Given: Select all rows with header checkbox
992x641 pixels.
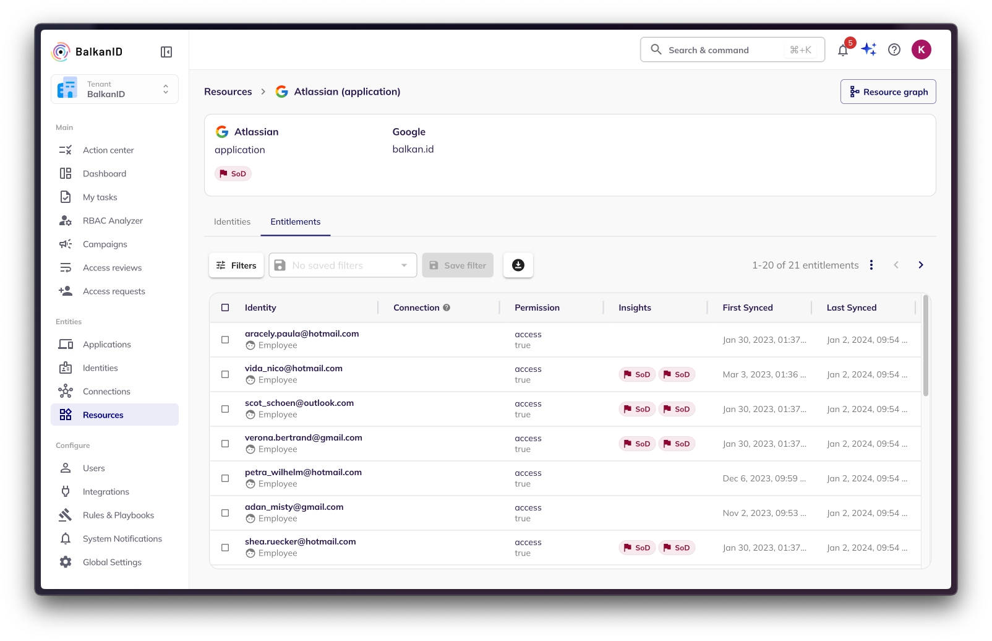Looking at the screenshot, I should click(225, 308).
